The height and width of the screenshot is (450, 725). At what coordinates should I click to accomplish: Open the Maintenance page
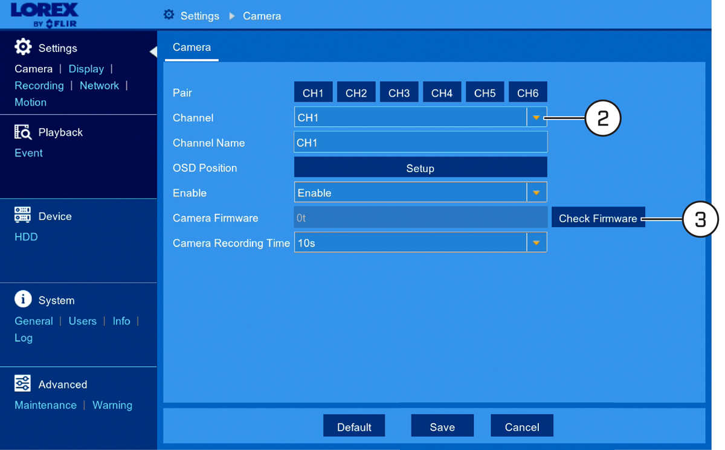tap(45, 405)
